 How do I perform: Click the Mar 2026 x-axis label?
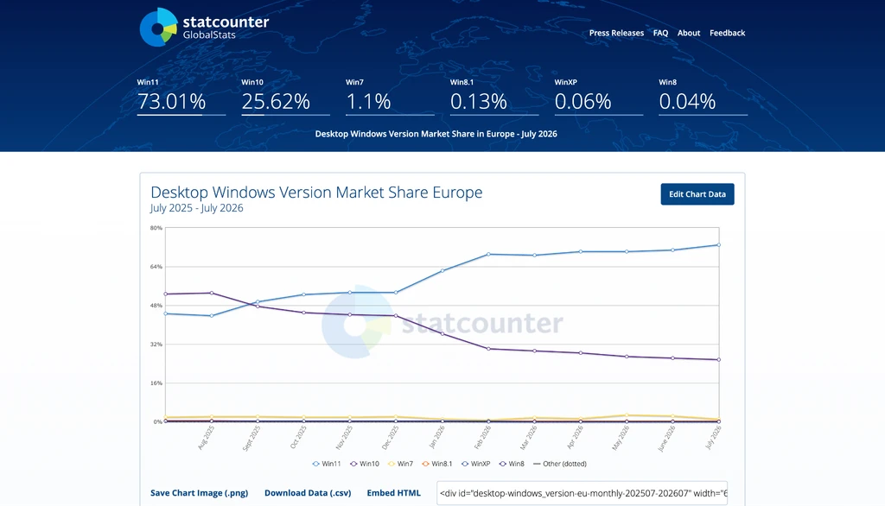[x=528, y=437]
